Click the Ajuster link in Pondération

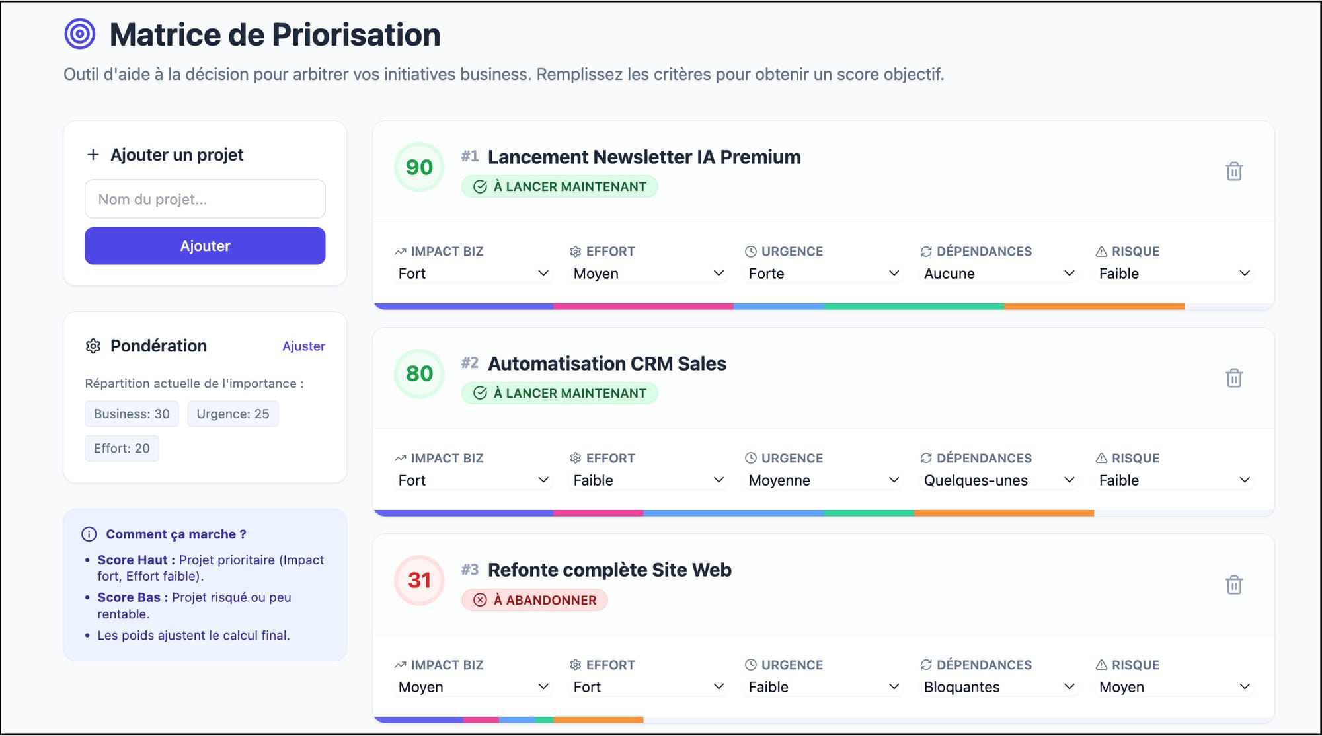point(303,346)
